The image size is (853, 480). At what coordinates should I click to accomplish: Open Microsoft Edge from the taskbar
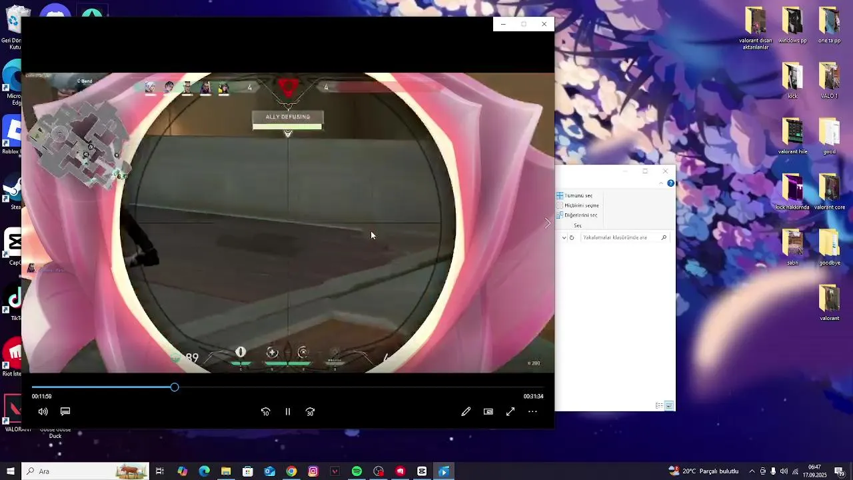(204, 471)
